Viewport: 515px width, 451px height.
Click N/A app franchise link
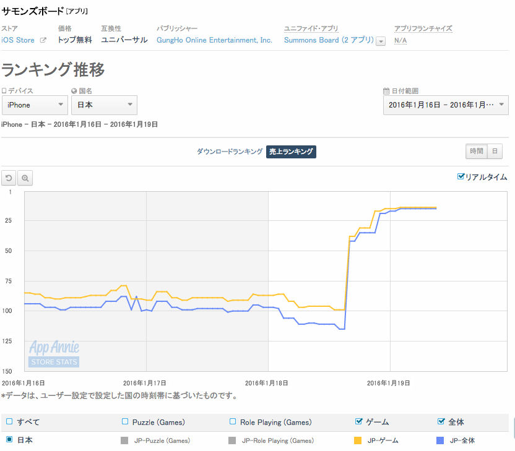[400, 40]
